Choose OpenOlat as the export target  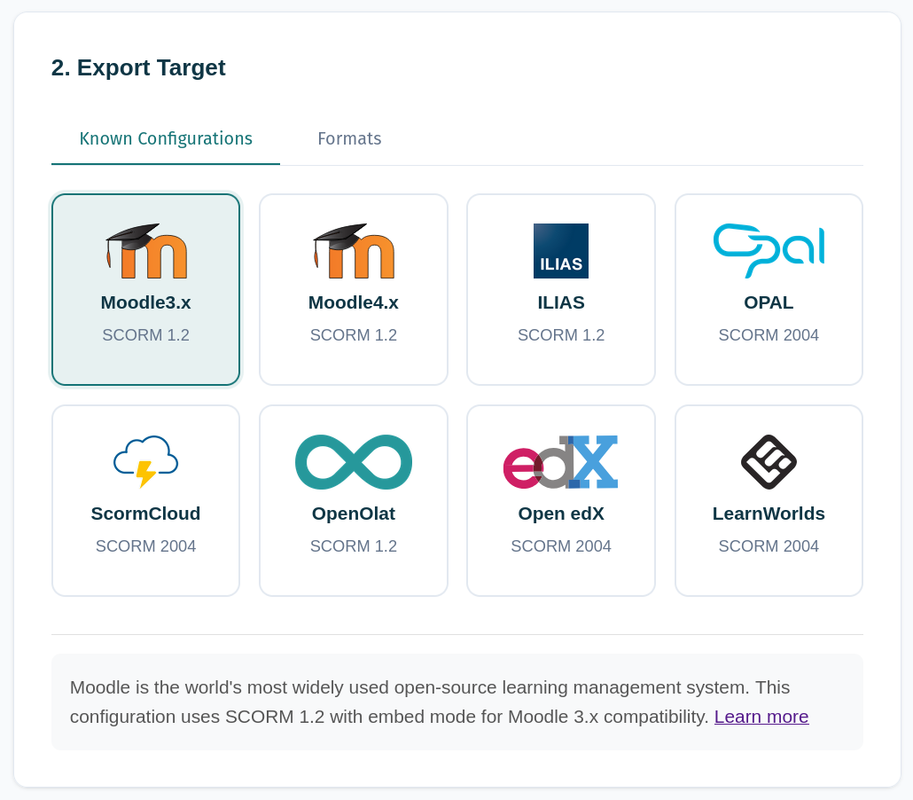tap(353, 499)
